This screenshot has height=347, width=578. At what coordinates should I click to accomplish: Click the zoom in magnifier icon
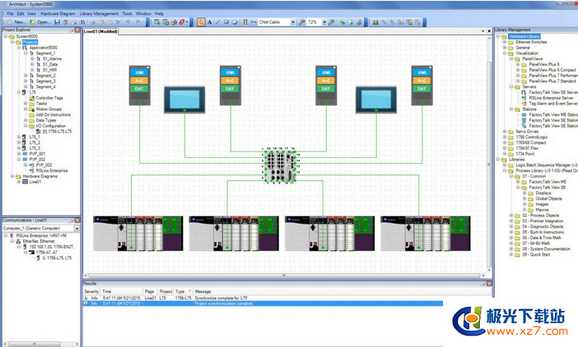click(331, 22)
